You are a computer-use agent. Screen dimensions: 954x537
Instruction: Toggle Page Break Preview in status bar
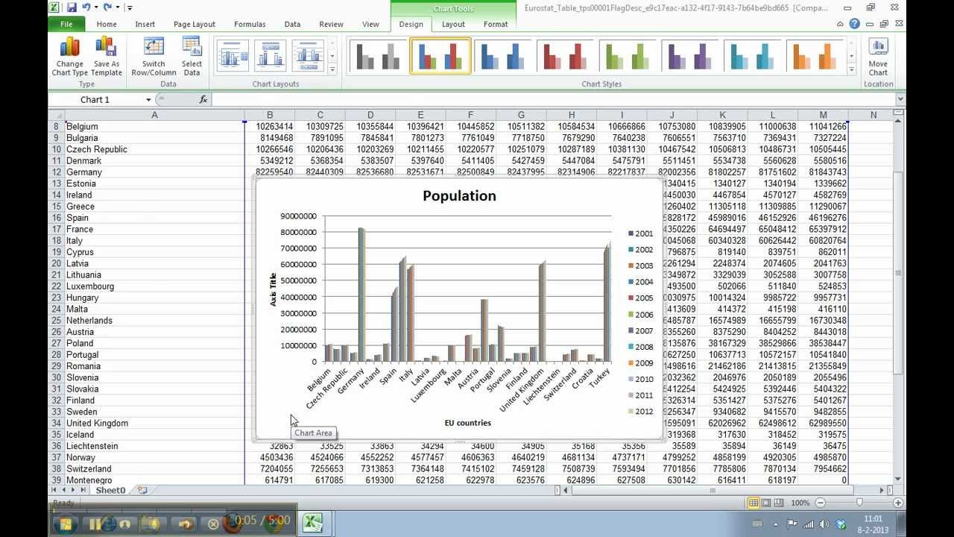[777, 503]
